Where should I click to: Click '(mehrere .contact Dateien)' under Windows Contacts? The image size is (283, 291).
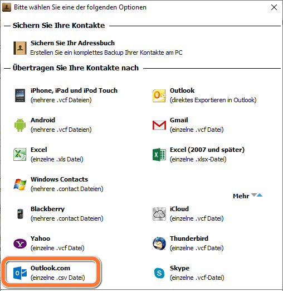pyautogui.click(x=67, y=189)
